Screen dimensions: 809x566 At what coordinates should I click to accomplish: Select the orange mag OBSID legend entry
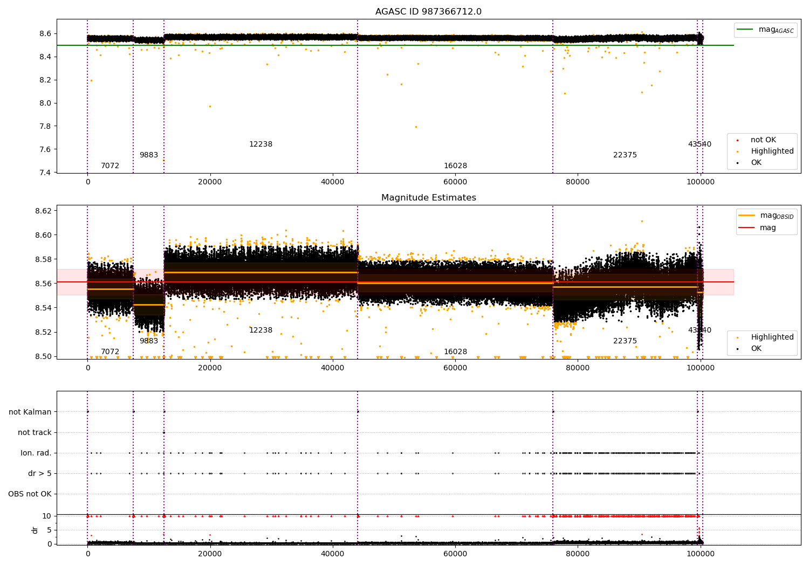[766, 216]
